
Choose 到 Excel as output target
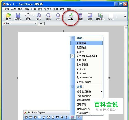(x=86, y=73)
